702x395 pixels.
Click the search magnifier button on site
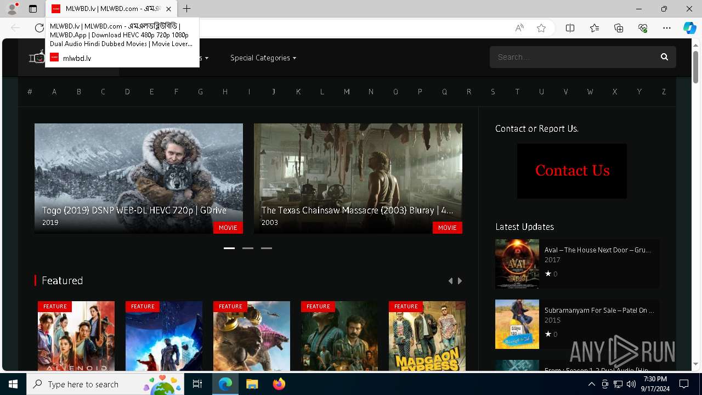point(664,57)
